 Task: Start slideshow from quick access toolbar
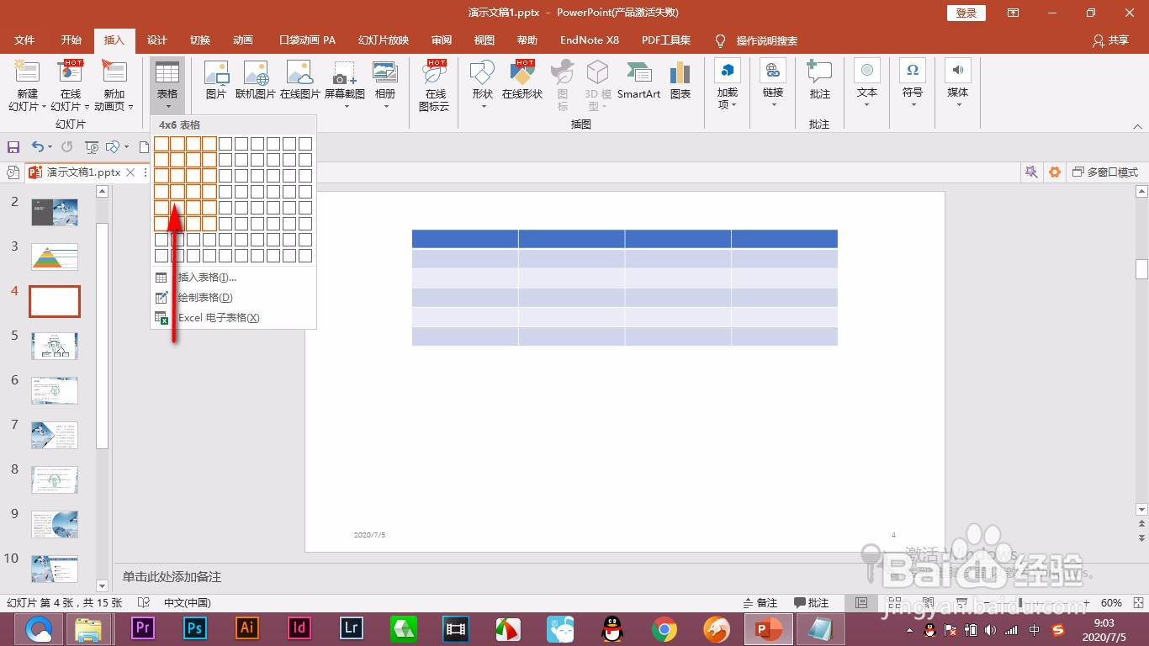(x=92, y=147)
